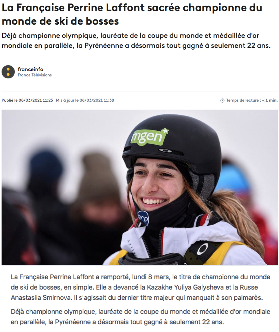Click the round franceinfo logo icon

pyautogui.click(x=8, y=72)
